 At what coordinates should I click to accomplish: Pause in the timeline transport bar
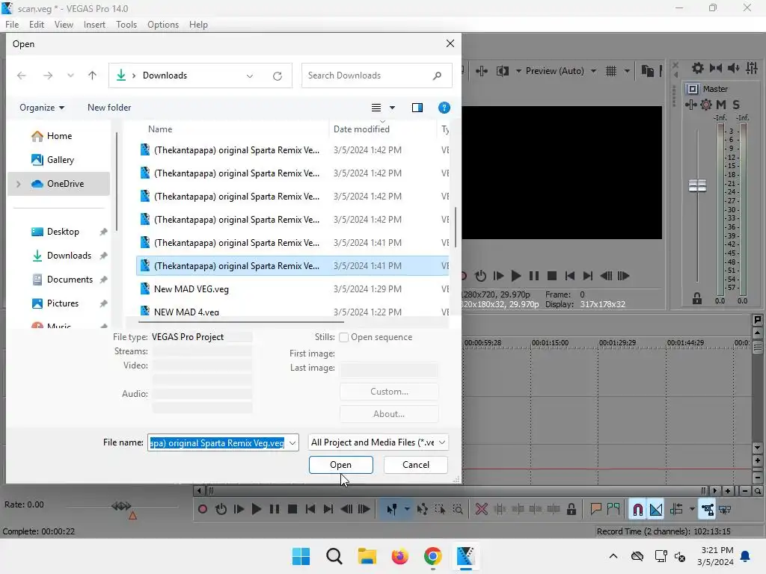pyautogui.click(x=275, y=510)
